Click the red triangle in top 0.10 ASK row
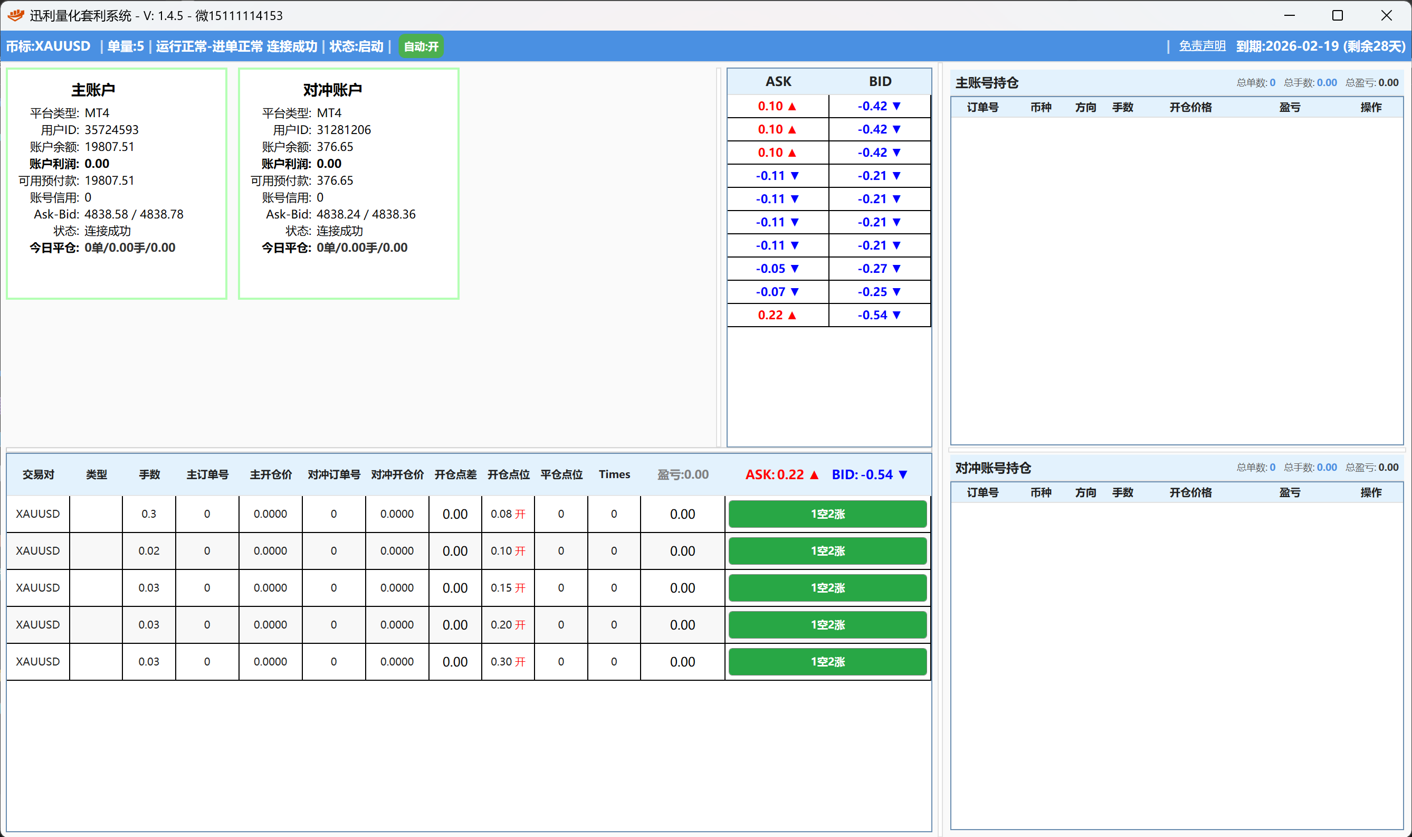This screenshot has height=837, width=1412. [791, 106]
